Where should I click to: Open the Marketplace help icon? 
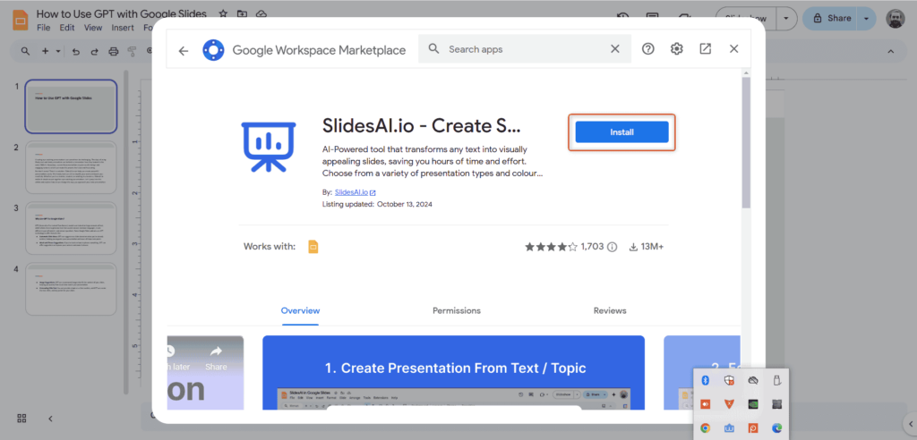(648, 49)
